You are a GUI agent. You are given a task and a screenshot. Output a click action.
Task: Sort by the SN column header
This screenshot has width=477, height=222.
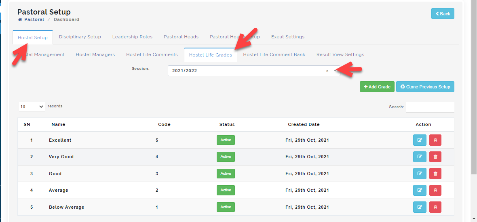tap(27, 124)
